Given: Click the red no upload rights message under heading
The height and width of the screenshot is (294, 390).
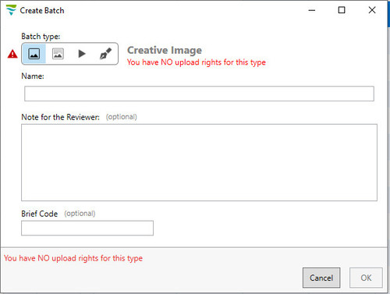Looking at the screenshot, I should 197,62.
